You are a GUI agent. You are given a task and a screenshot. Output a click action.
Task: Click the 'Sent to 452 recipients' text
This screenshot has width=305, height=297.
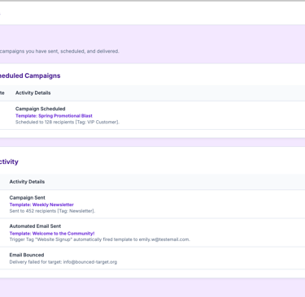click(52, 211)
